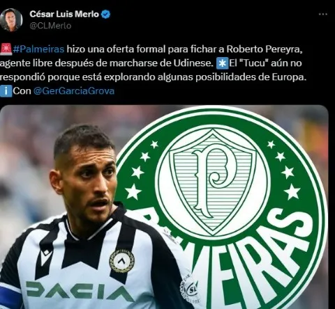The image size is (335, 309).
Task: Open César Luis Merlo's profile avatar
Action: [x=11, y=19]
